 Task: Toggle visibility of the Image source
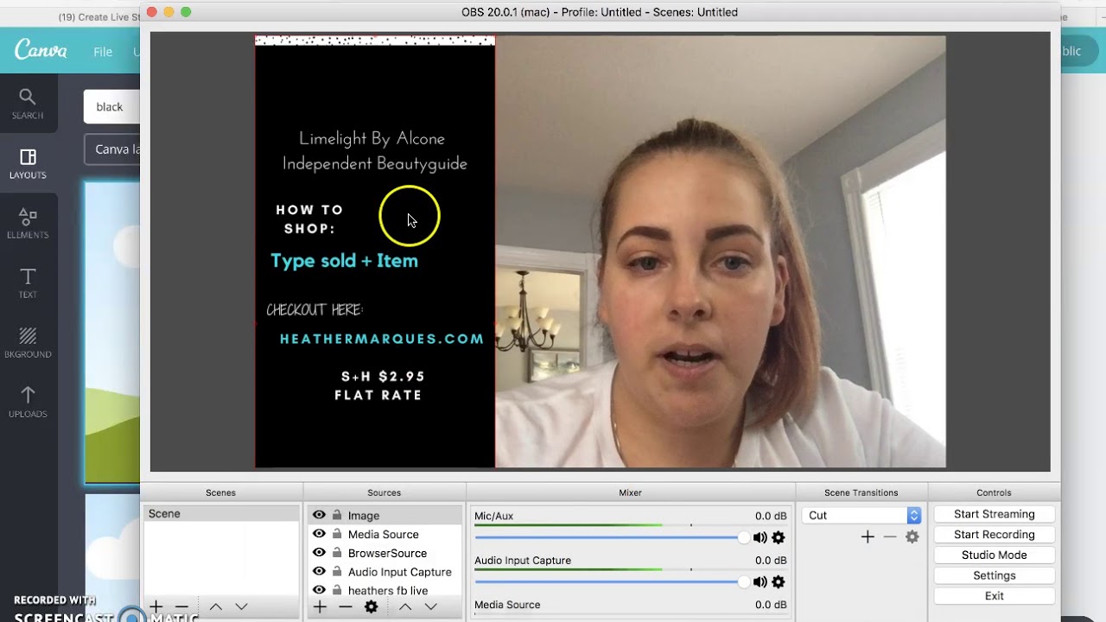pyautogui.click(x=319, y=515)
